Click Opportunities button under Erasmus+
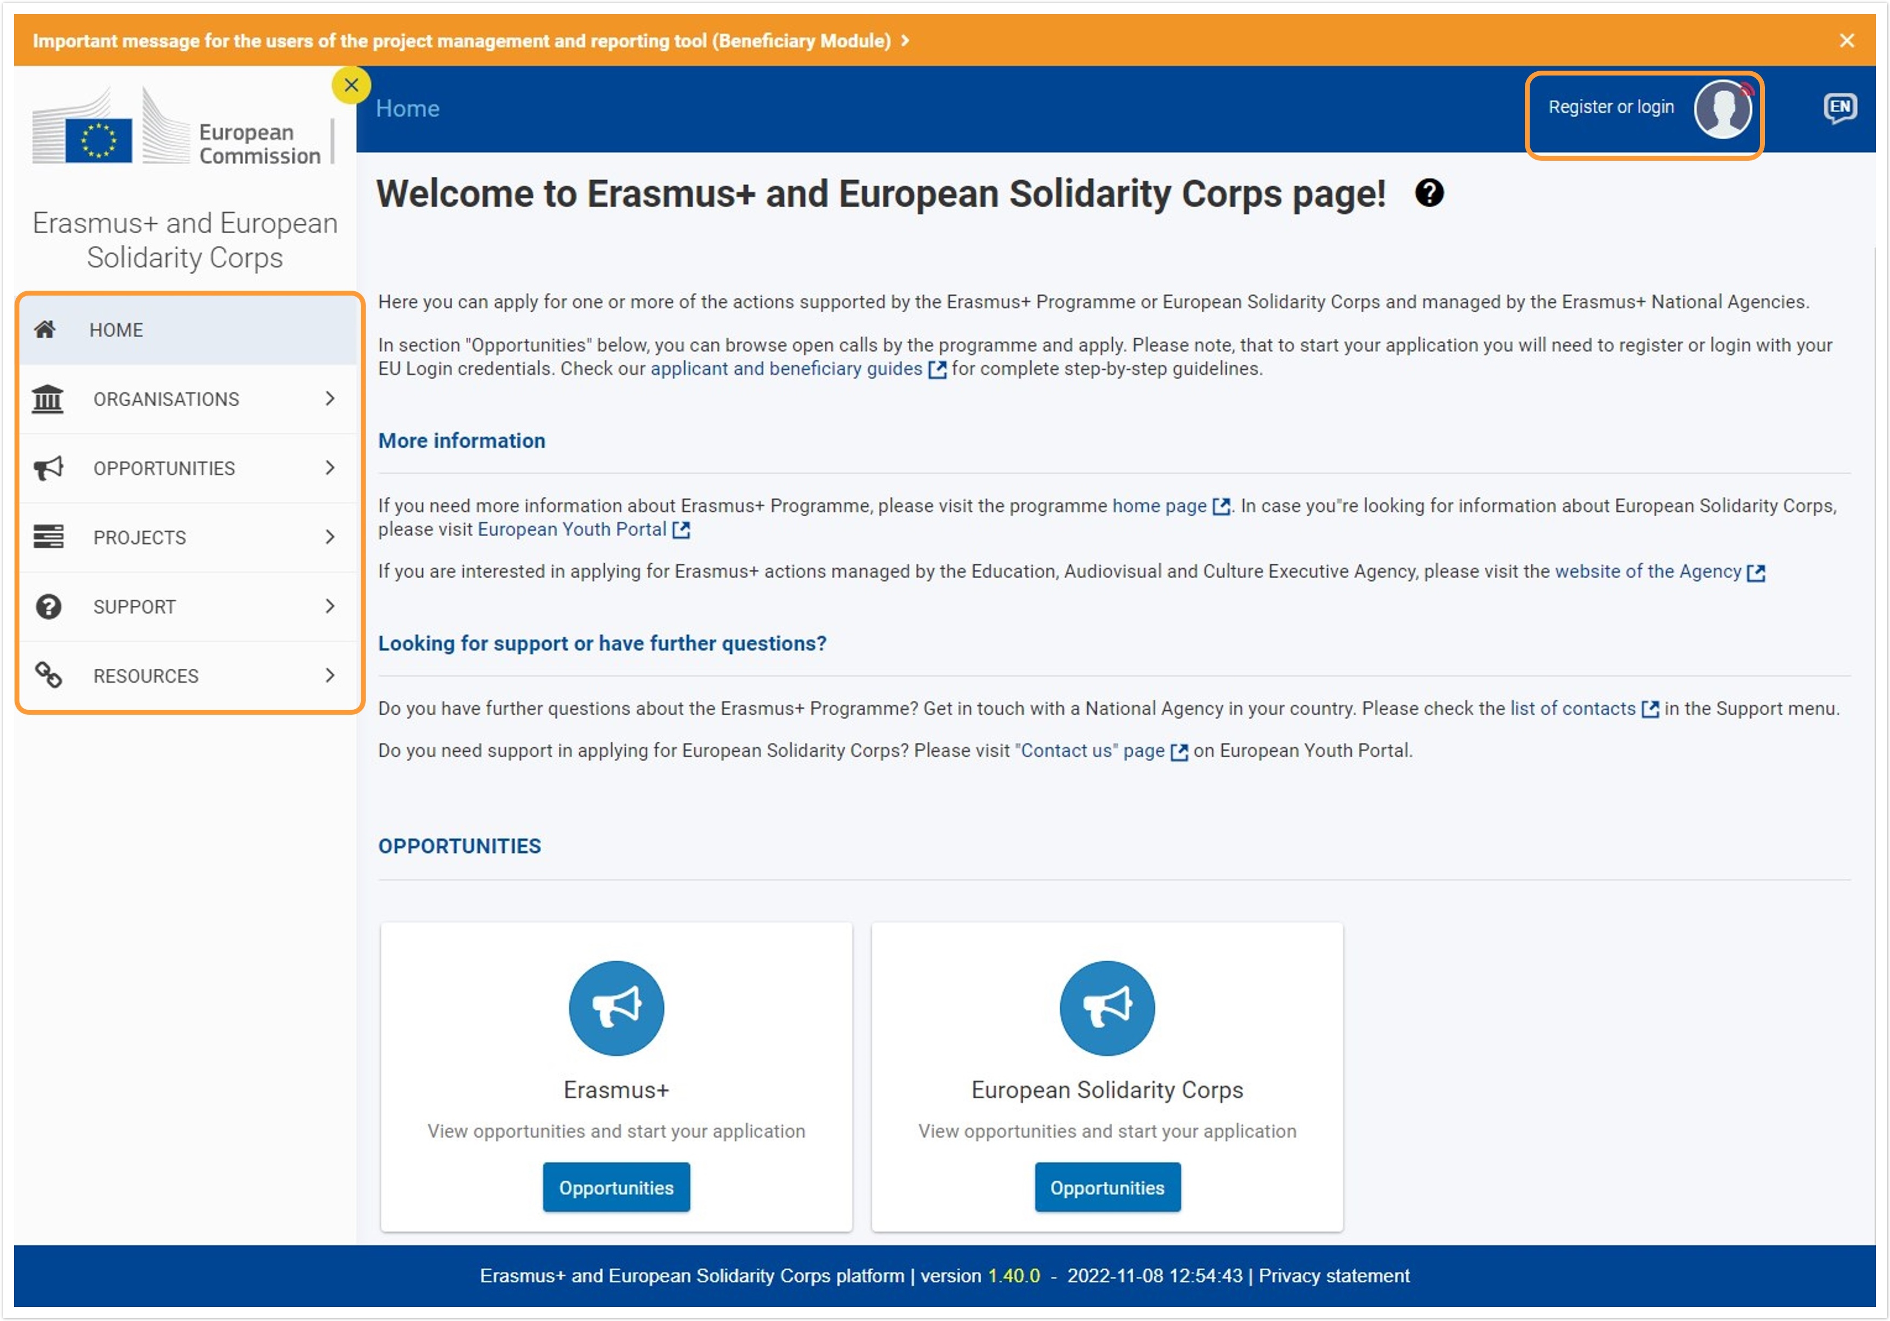This screenshot has width=1890, height=1321. coord(616,1188)
